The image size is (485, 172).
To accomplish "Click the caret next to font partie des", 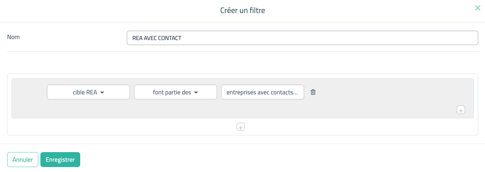I will [196, 93].
